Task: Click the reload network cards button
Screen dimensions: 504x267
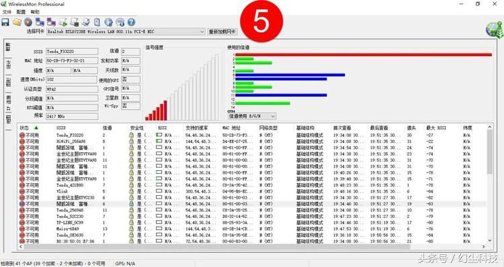Action: tap(222, 32)
